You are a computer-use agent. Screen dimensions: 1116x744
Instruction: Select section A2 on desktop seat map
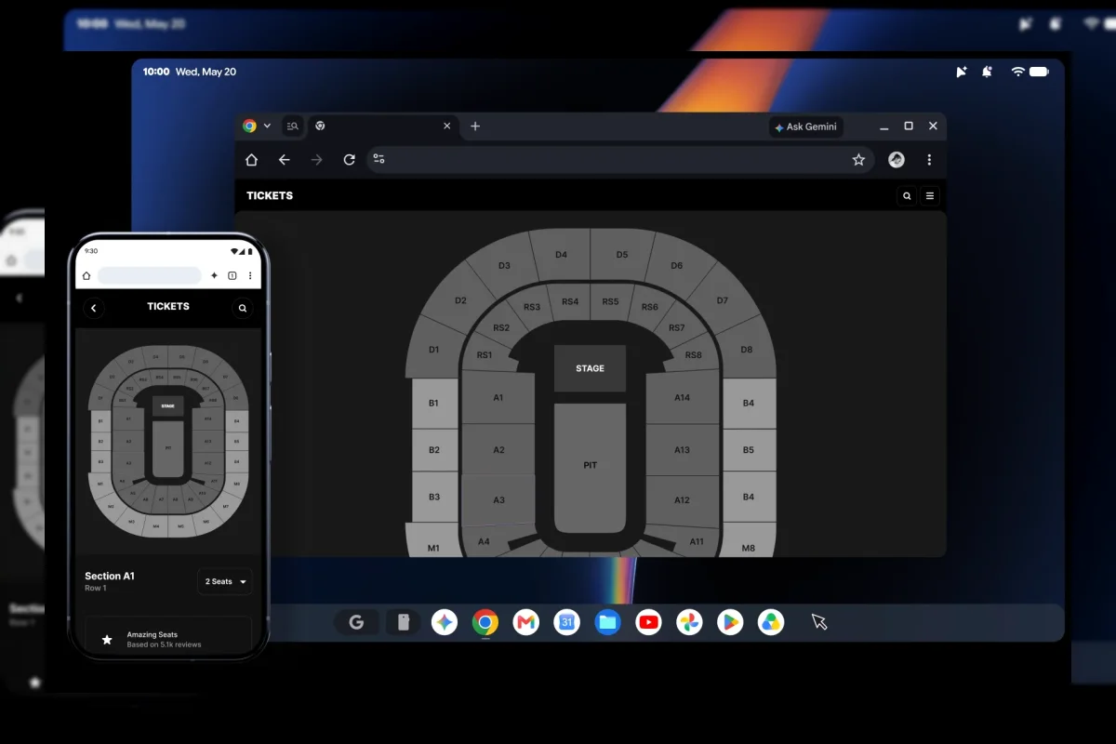[498, 450]
